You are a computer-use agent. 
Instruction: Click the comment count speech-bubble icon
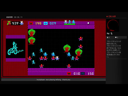tap(116, 37)
